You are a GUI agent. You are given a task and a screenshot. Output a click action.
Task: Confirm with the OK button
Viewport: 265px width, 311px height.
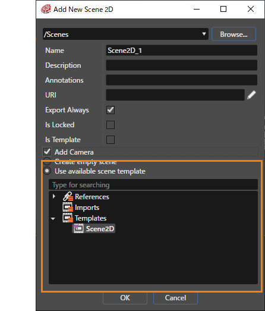(x=125, y=298)
